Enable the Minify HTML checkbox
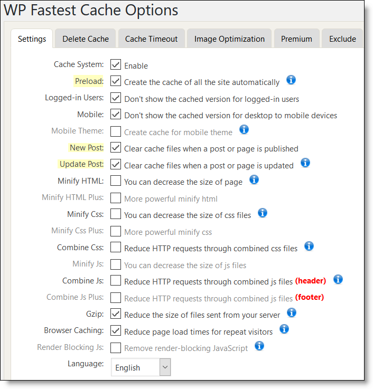Viewport: 373px width, 389px height. pyautogui.click(x=116, y=182)
